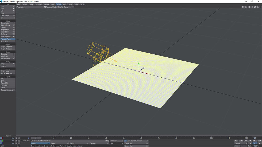
Task: Click the X position value field
Action: 9,138
